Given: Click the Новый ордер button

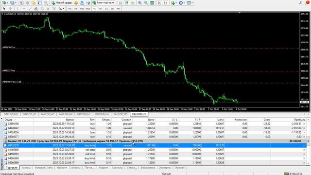Looking at the screenshot, I should 62,3.
